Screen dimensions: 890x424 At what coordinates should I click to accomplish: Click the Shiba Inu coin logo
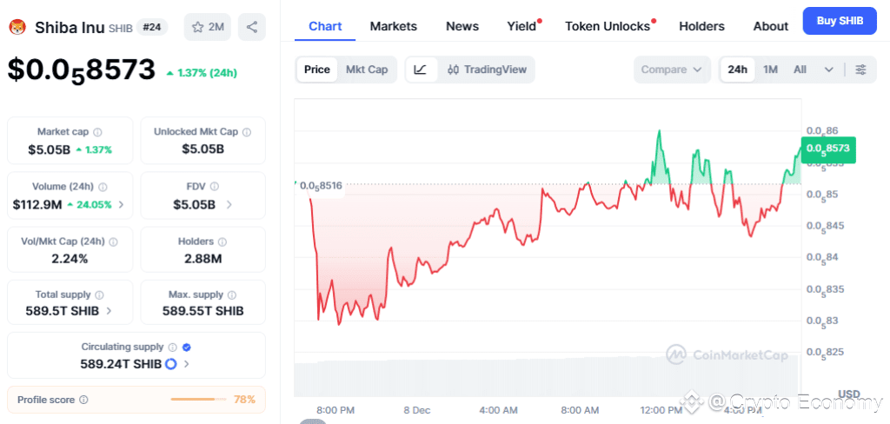pos(17,27)
